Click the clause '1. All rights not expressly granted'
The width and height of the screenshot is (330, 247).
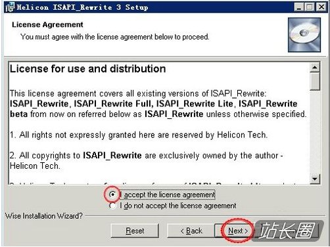click(139, 135)
